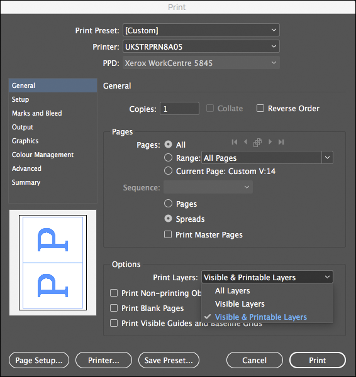Screen dimensions: 356x377
Task: Go to the Output section
Action: [53, 127]
